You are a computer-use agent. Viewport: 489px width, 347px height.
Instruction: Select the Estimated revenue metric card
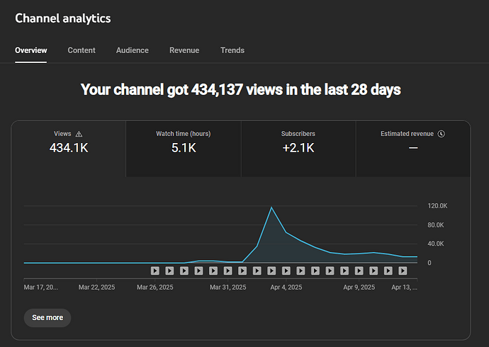click(412, 148)
